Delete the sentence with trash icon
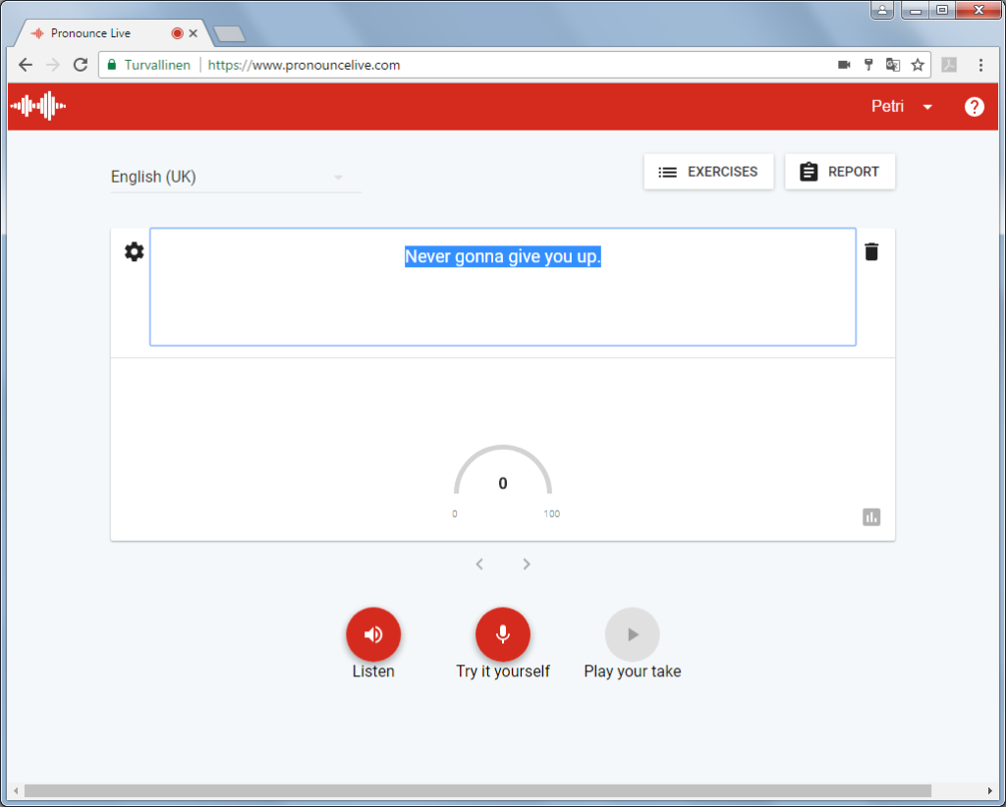The height and width of the screenshot is (807, 1006). pyautogui.click(x=871, y=252)
